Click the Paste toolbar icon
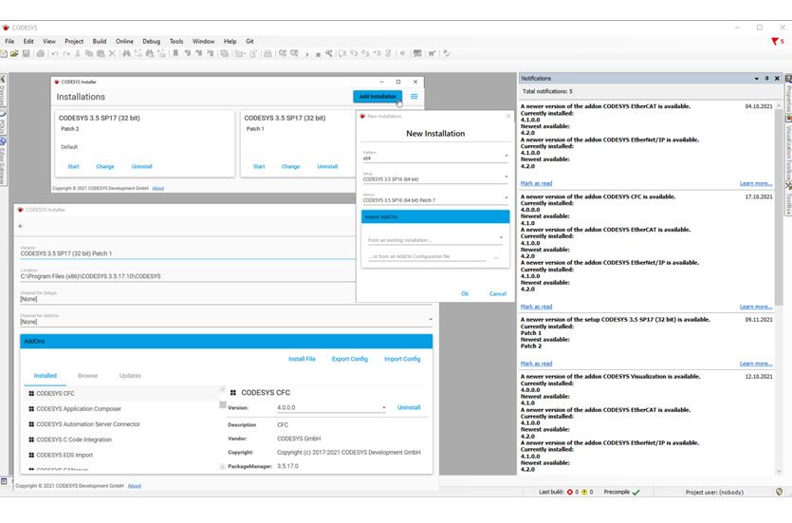The width and height of the screenshot is (792, 523). pyautogui.click(x=101, y=53)
